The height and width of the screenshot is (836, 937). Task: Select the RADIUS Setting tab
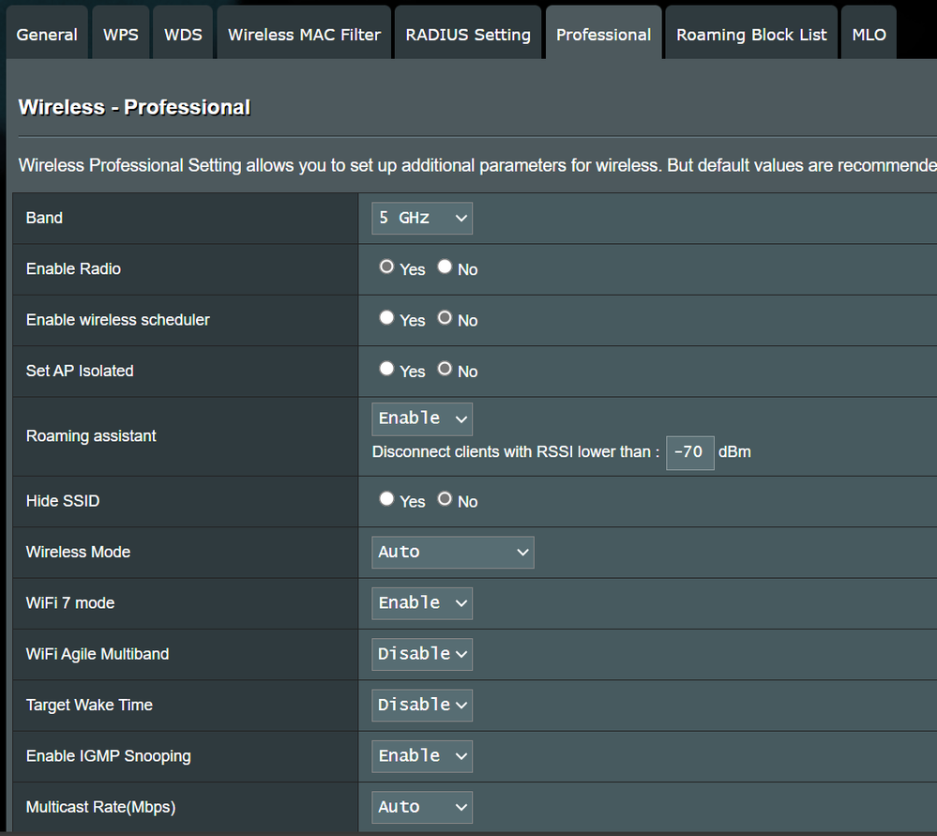tap(468, 35)
